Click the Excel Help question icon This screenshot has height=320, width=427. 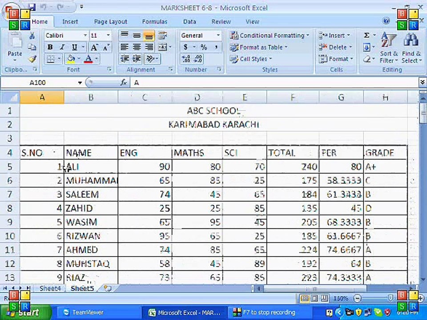click(386, 21)
